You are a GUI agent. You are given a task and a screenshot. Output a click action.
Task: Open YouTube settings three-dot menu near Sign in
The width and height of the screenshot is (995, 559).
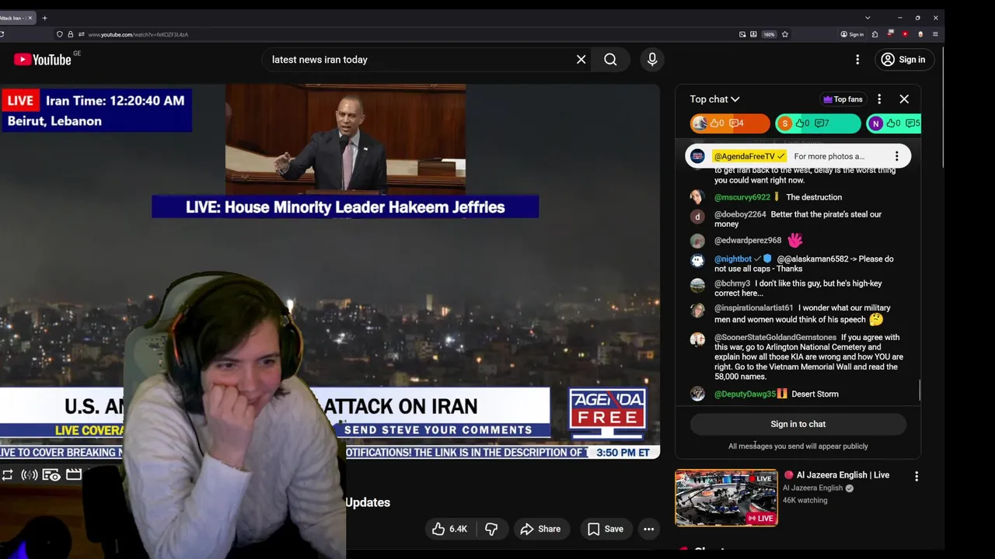(857, 60)
